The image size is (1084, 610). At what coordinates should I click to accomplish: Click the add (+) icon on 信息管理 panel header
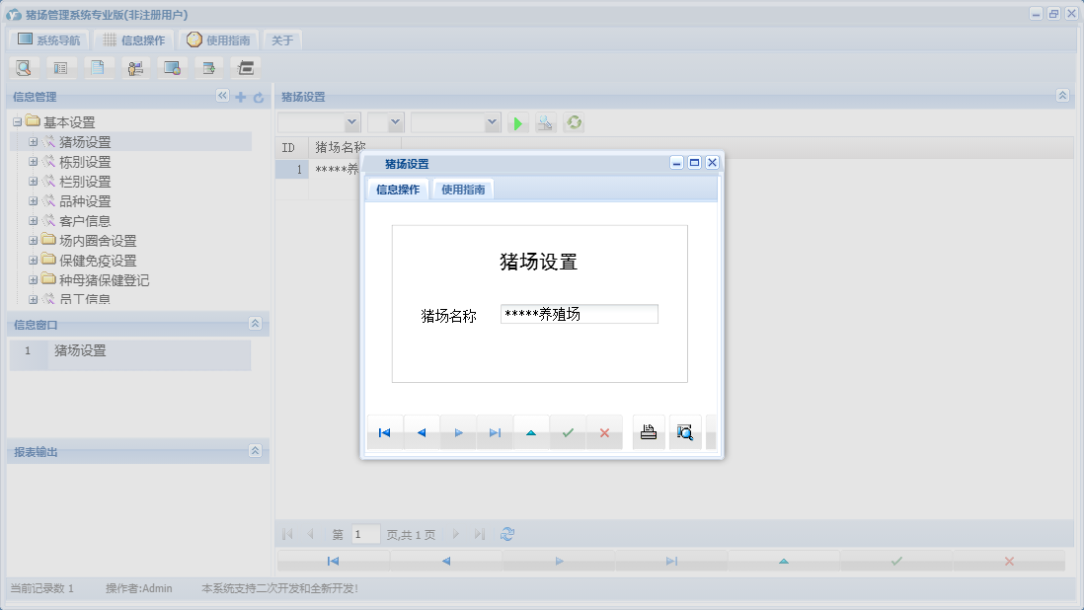[x=240, y=96]
